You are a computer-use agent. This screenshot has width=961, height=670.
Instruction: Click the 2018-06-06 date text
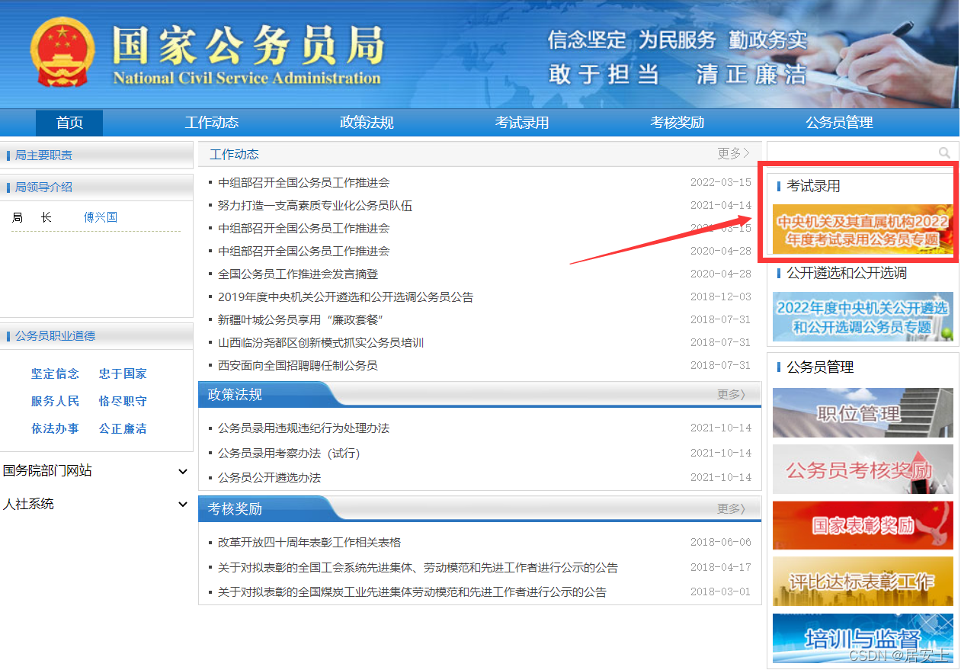coord(721,543)
